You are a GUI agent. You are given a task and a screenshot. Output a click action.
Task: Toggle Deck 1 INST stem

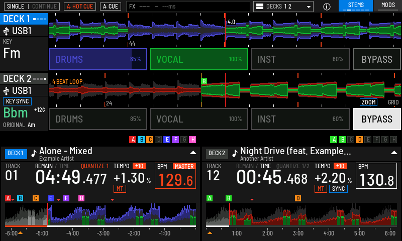[x=300, y=59]
